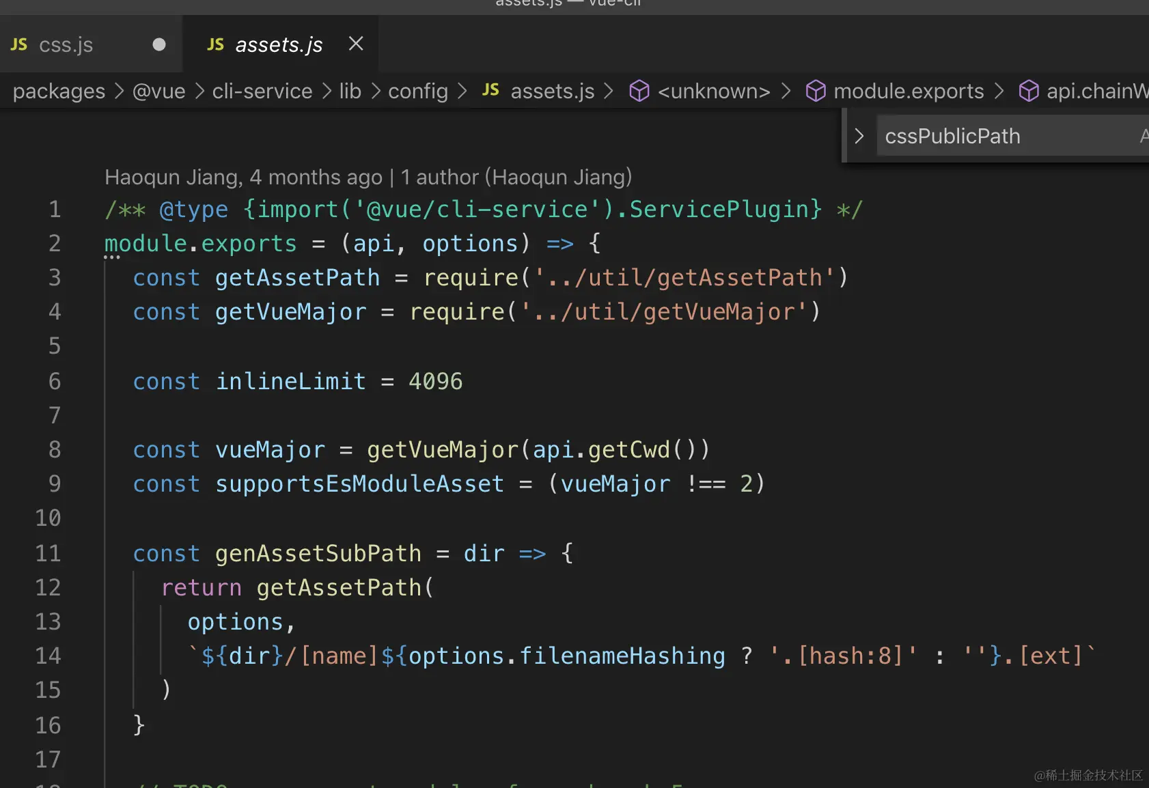Switch to the css.js tab
The width and height of the screenshot is (1149, 788).
[66, 45]
